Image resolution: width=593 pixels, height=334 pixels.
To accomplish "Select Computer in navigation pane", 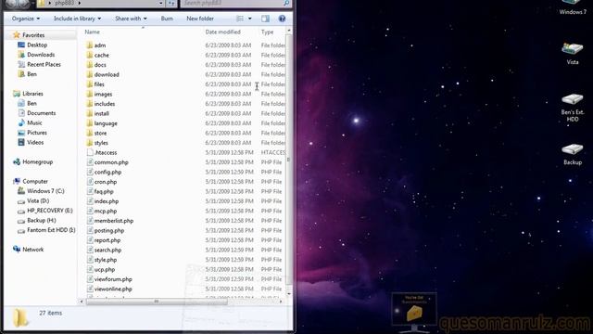I will 35,182.
